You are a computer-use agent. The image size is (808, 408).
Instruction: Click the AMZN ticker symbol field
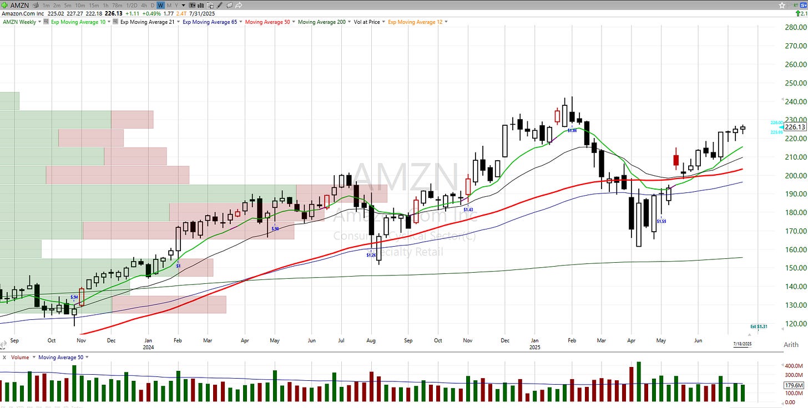[19, 6]
